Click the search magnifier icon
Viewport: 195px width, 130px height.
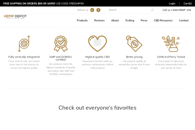pyautogui.click(x=152, y=10)
